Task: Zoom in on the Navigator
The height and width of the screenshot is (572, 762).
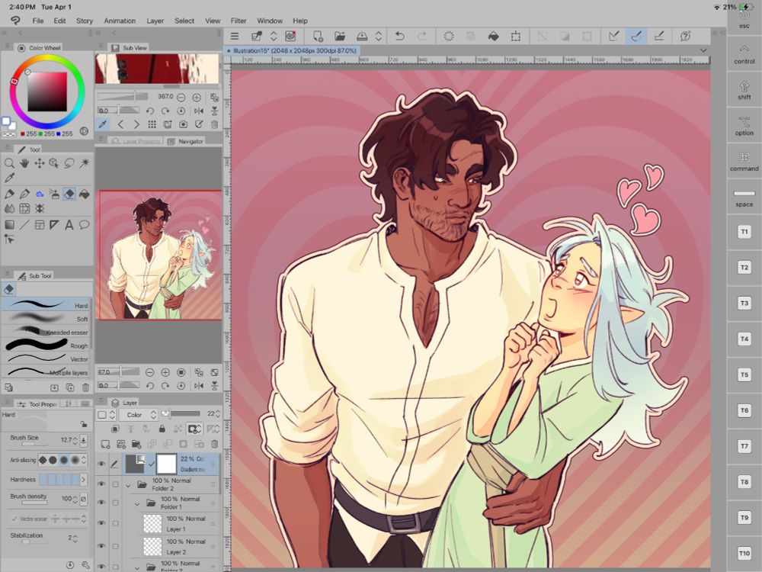Action: (x=165, y=373)
